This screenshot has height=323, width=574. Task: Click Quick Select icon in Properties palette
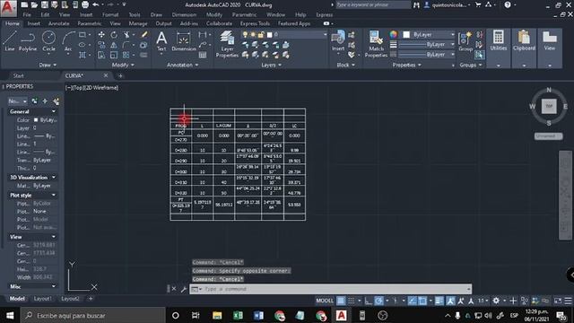click(x=56, y=101)
